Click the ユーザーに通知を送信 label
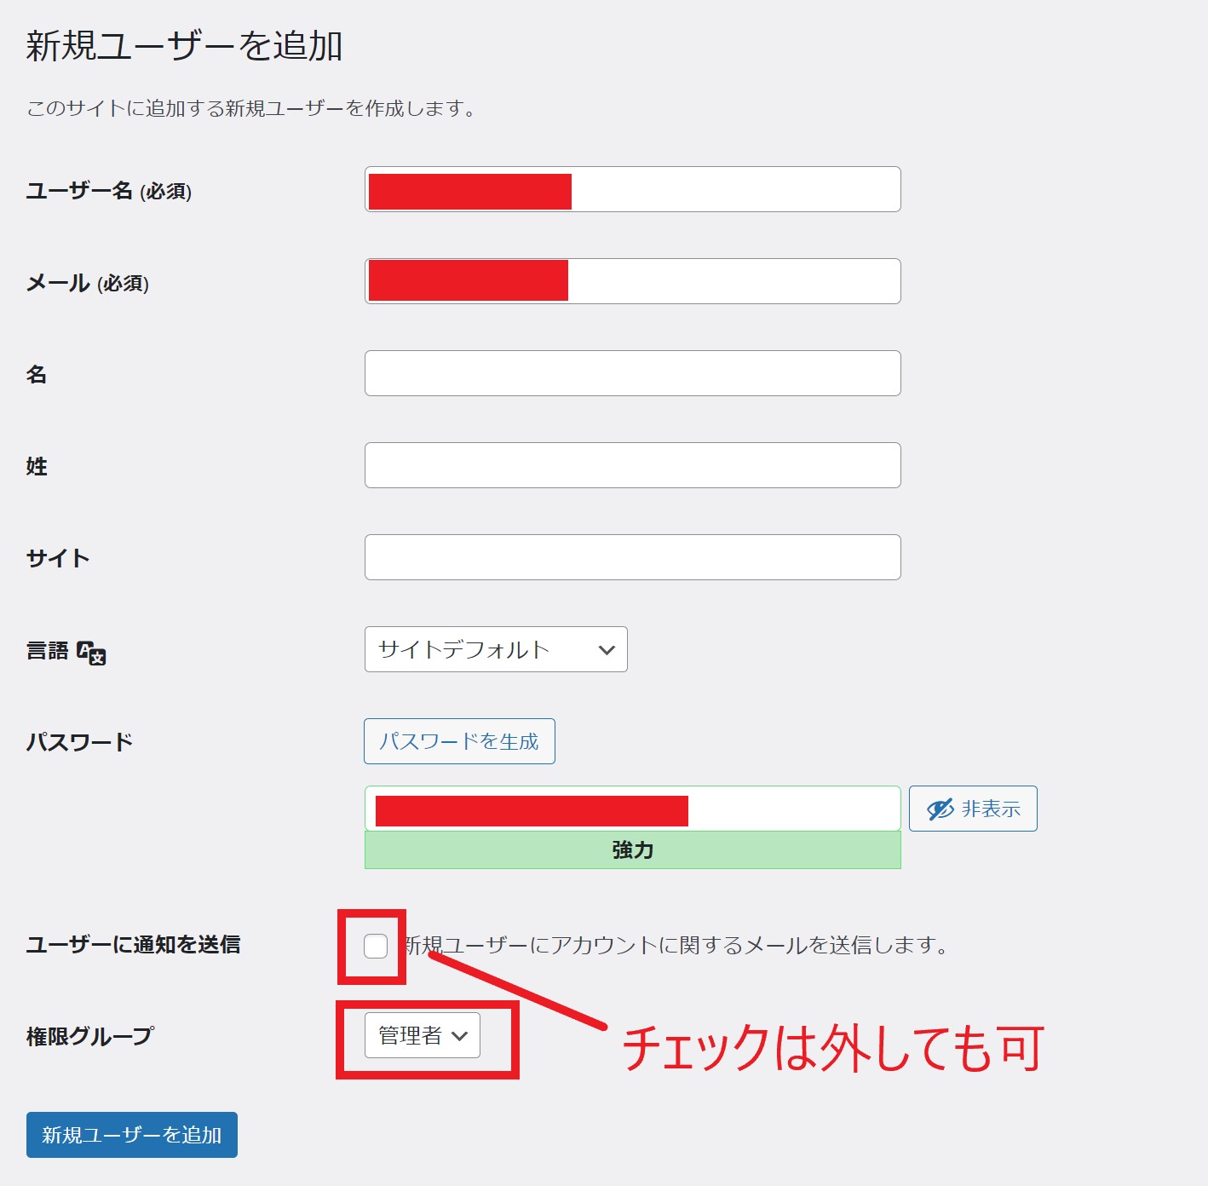The height and width of the screenshot is (1186, 1208). tap(133, 944)
